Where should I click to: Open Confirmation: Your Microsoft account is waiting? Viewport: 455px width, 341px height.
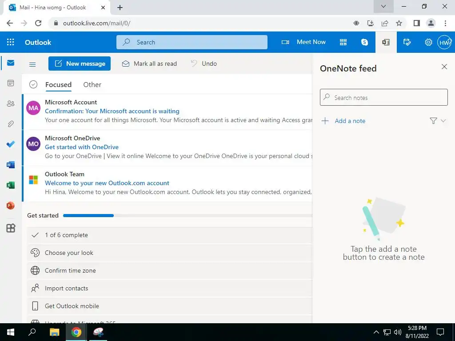click(112, 111)
